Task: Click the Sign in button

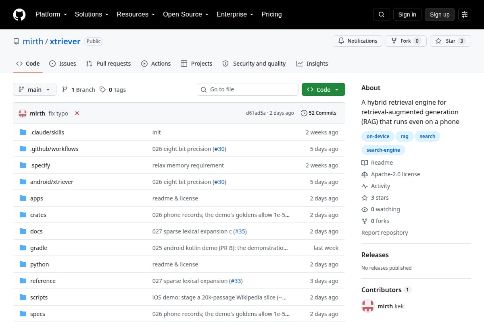Action: [x=407, y=14]
